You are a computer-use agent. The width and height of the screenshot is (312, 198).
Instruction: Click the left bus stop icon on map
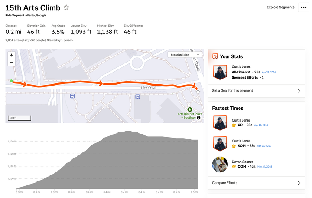[x=72, y=96]
